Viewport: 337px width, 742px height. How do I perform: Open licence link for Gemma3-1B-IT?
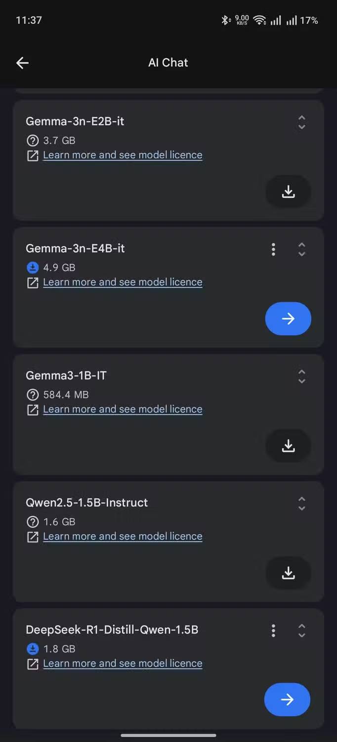coord(123,409)
